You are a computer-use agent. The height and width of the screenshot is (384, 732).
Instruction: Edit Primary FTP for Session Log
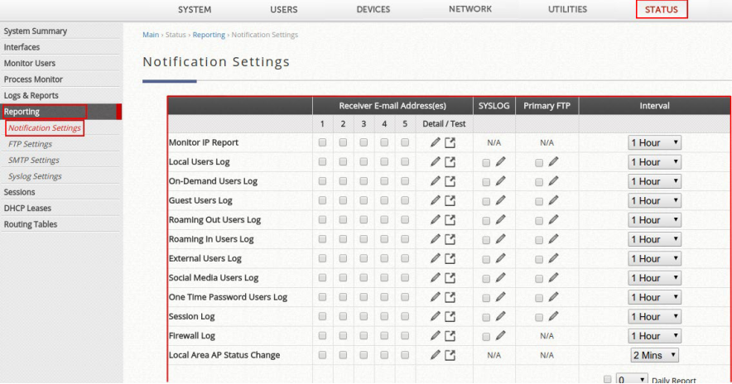[553, 316]
